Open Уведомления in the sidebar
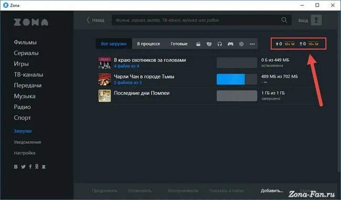The image size is (341, 200). click(x=27, y=142)
